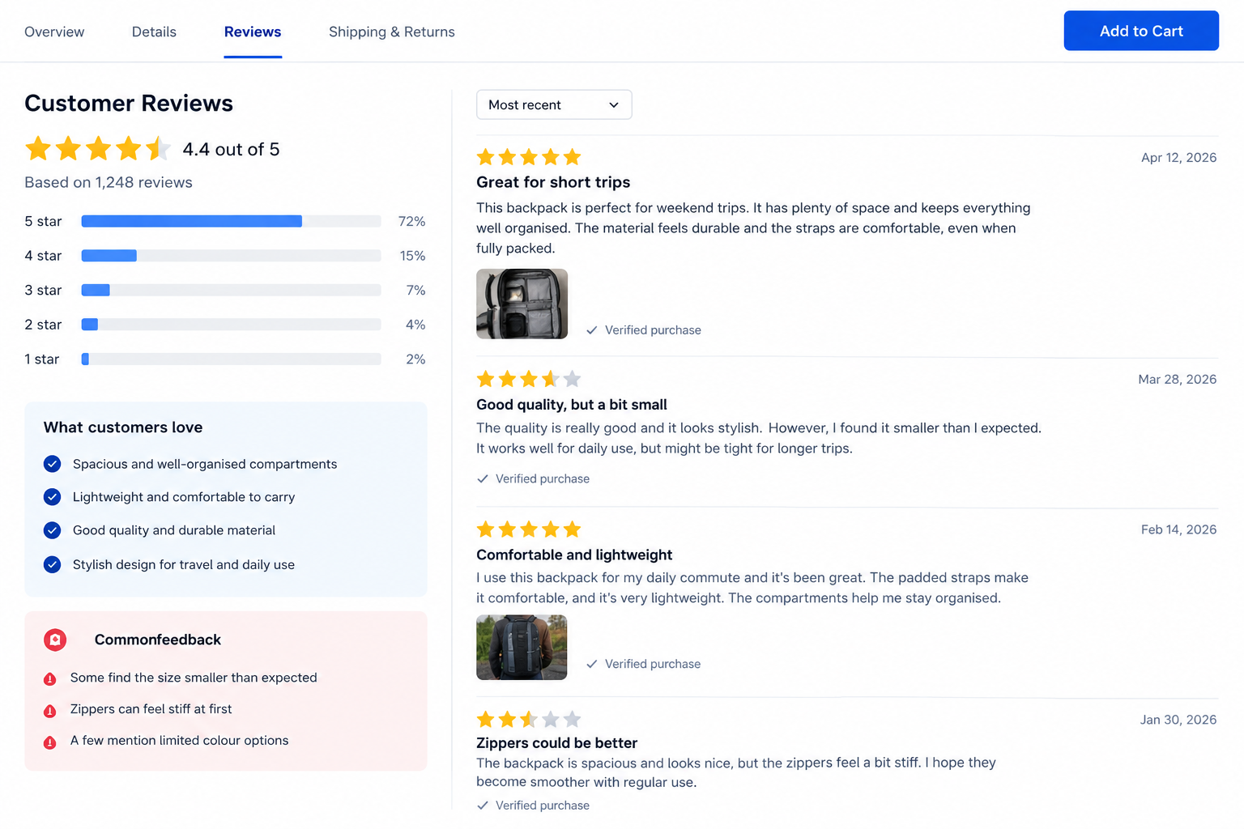1244x829 pixels.
Task: Click Verified purchase check on Good quality review
Action: click(483, 478)
